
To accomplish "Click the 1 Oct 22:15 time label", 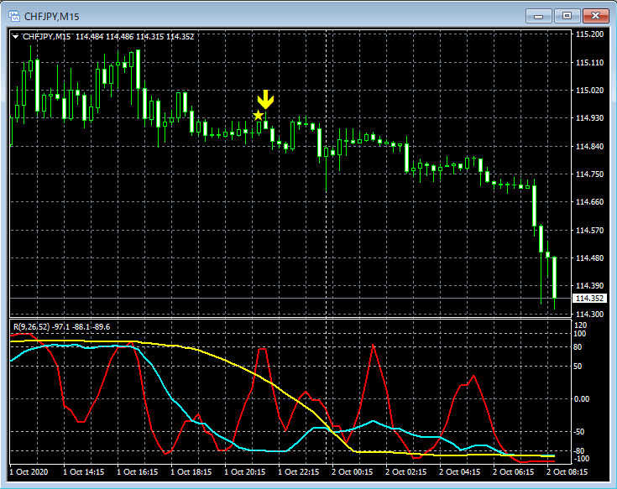I will click(x=299, y=471).
